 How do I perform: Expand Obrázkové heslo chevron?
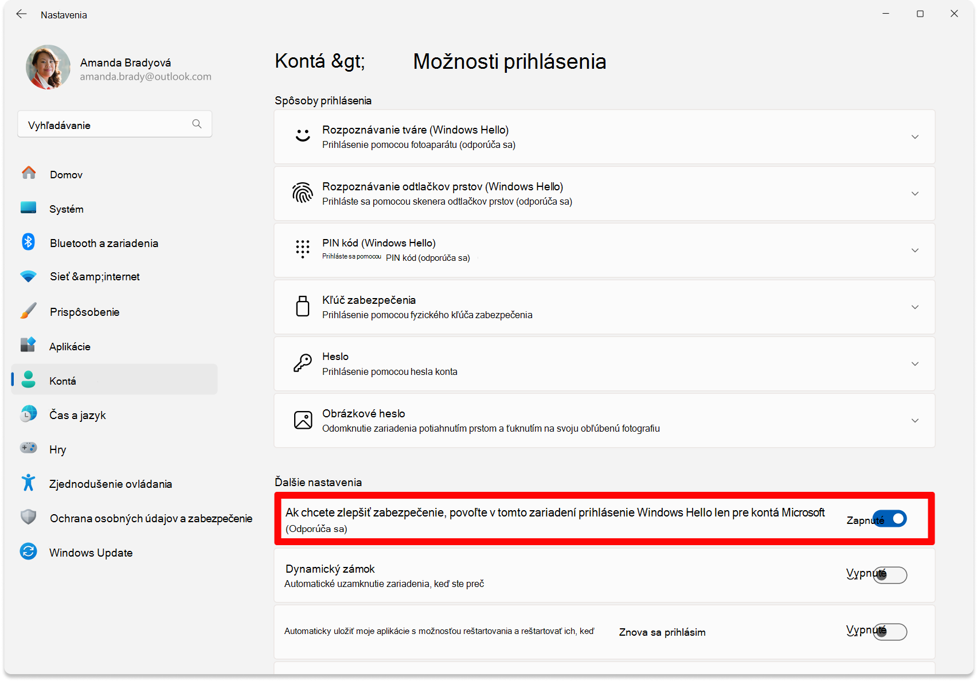(915, 420)
